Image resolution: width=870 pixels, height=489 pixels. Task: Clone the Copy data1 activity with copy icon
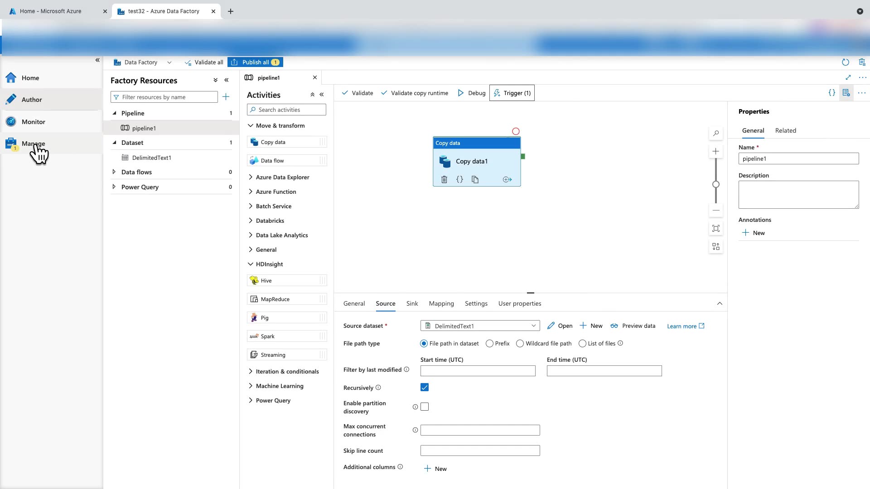pyautogui.click(x=475, y=179)
